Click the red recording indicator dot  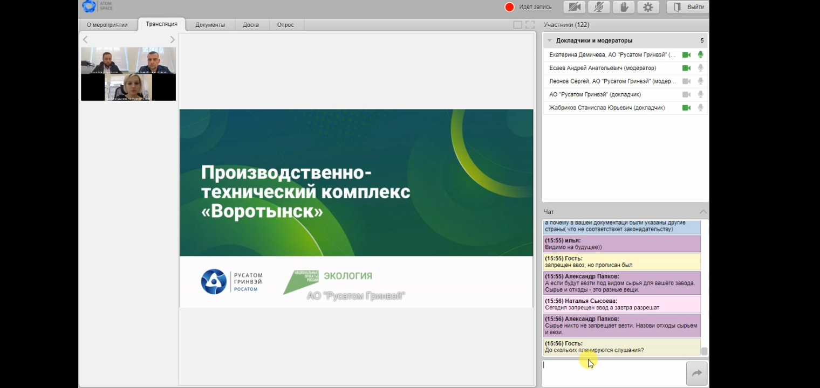(509, 7)
